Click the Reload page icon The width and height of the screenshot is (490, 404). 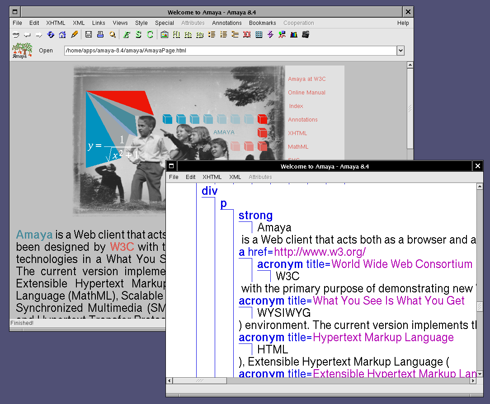(51, 34)
